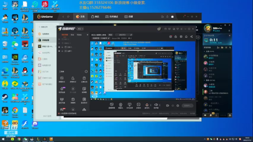
Task: Show the hidden 摄像头 1 layer
Action: coord(59,43)
